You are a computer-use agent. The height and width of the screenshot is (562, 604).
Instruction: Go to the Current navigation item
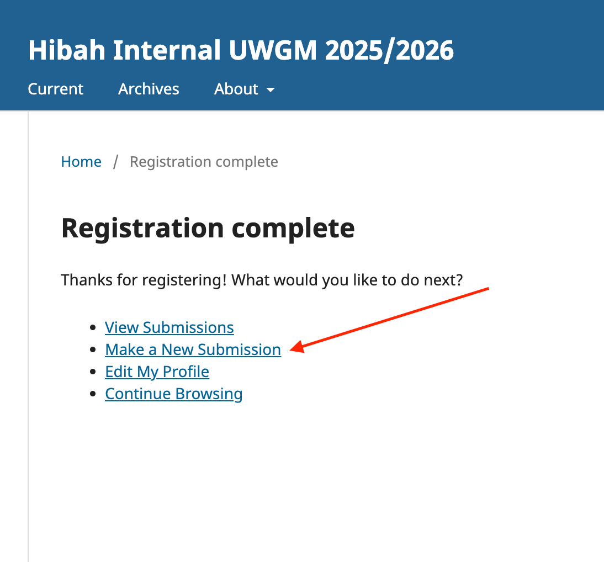pyautogui.click(x=56, y=89)
